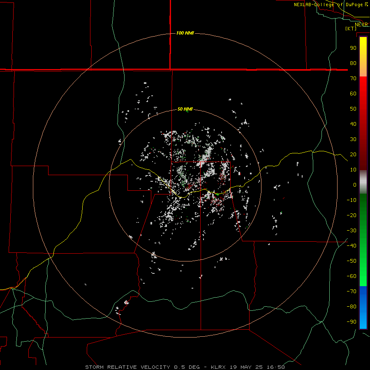
Task: Click the '-90' value on the velocity scale
Action: [351, 321]
